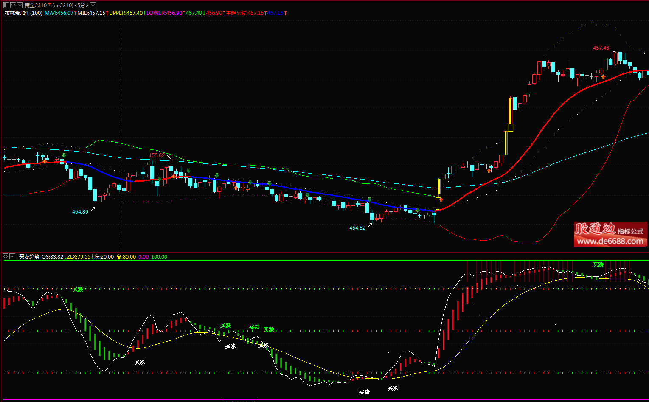
Task: Open the dropdown arrow left of 黄金2310
Action: (x=20, y=5)
